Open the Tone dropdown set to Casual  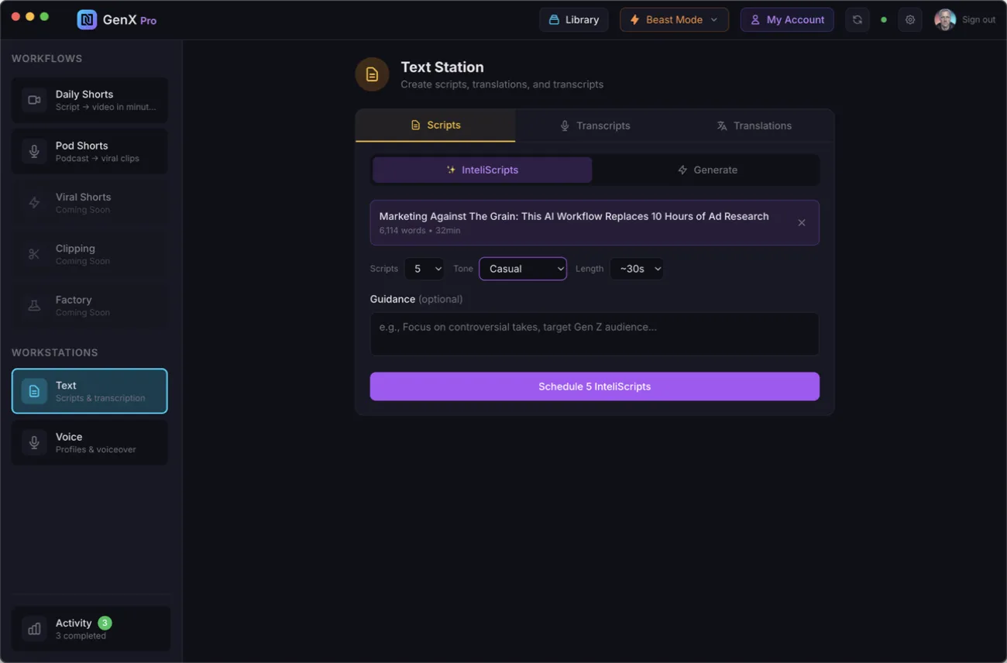pyautogui.click(x=523, y=269)
